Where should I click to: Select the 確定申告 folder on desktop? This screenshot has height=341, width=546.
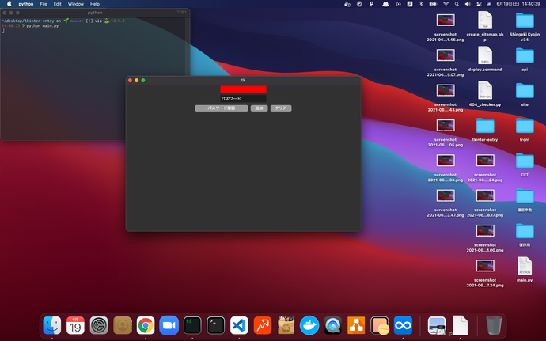pyautogui.click(x=525, y=196)
